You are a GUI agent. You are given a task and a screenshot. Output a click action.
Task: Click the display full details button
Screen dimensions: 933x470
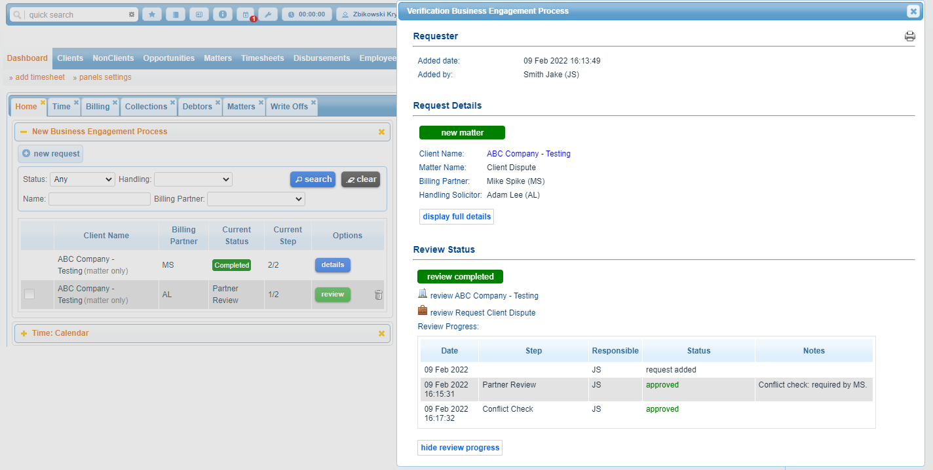pos(457,217)
